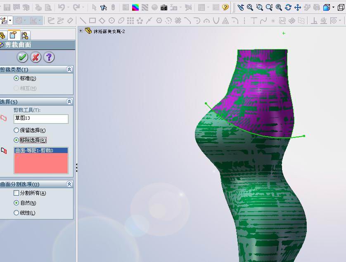Click the Redo arrow icon

(x=76, y=7)
